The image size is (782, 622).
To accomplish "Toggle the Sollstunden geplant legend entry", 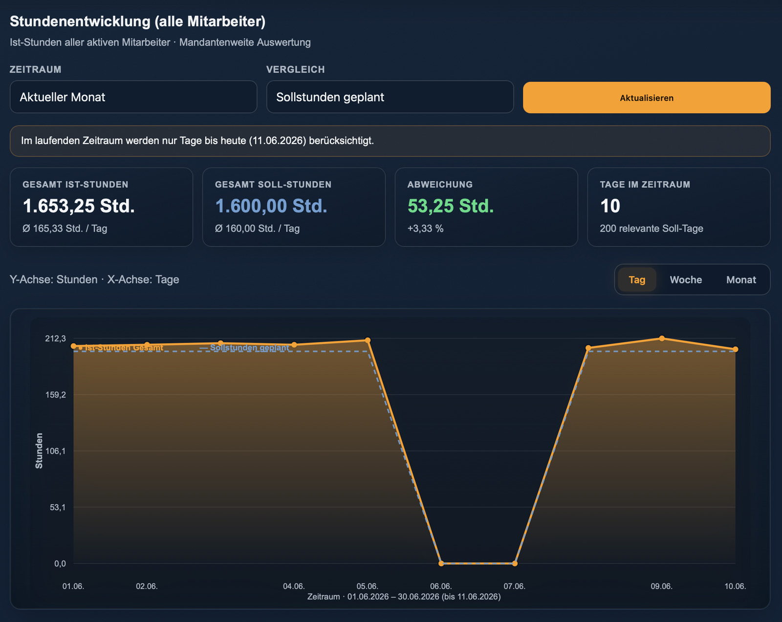I will 244,348.
